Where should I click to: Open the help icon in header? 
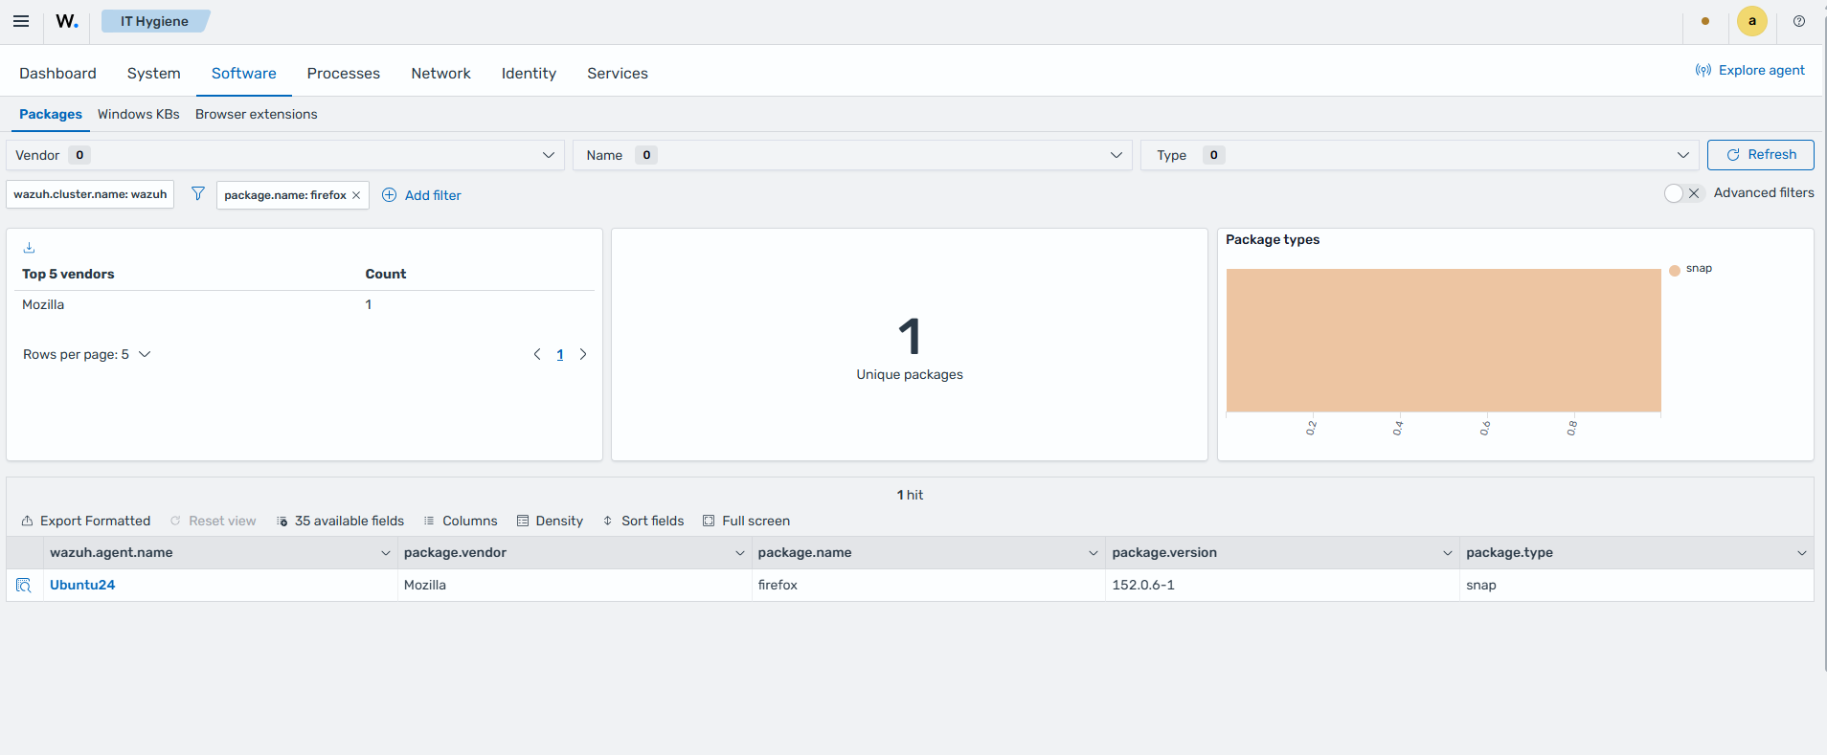[x=1799, y=21]
